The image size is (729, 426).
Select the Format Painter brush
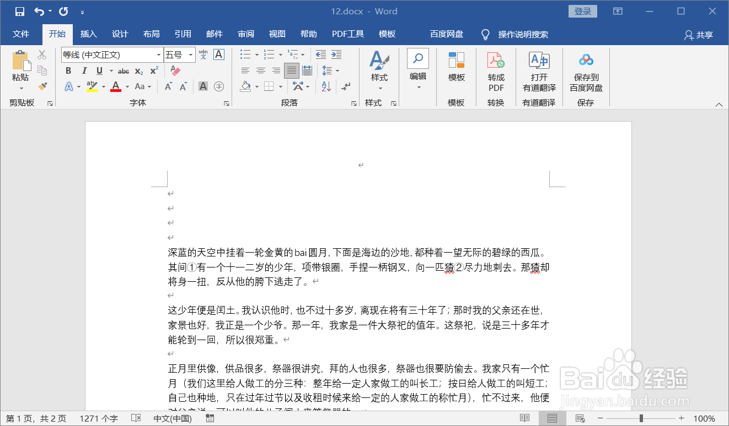(42, 86)
